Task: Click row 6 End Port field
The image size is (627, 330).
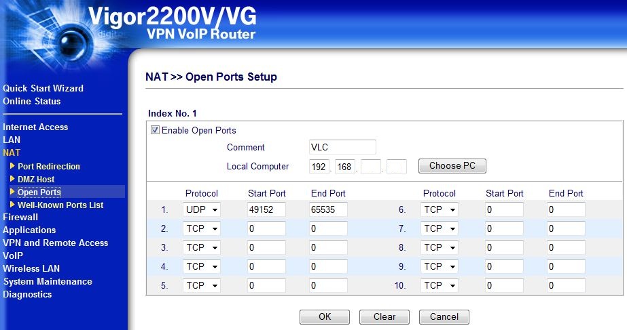Action: coord(567,209)
